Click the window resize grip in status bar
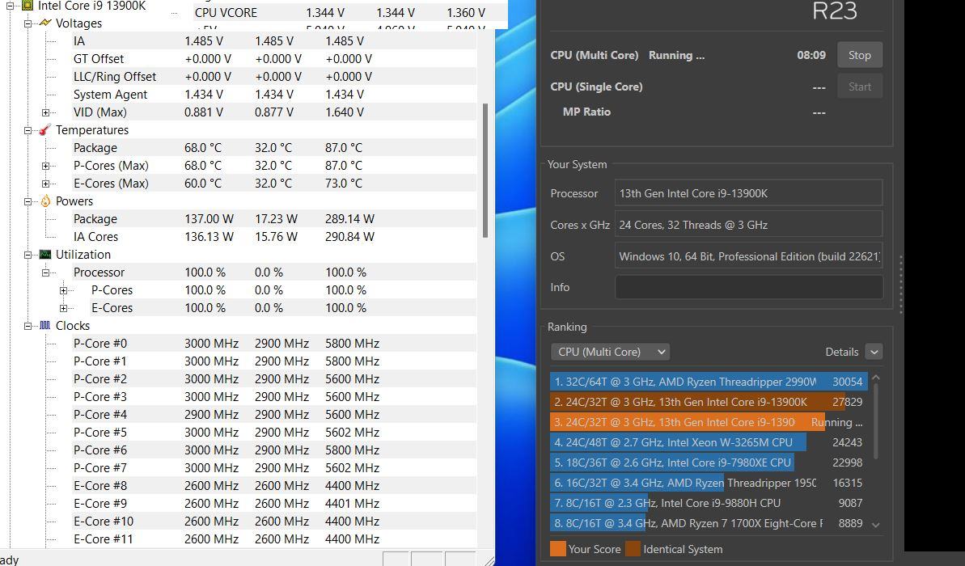Screen dimensions: 965x566 [x=489, y=560]
